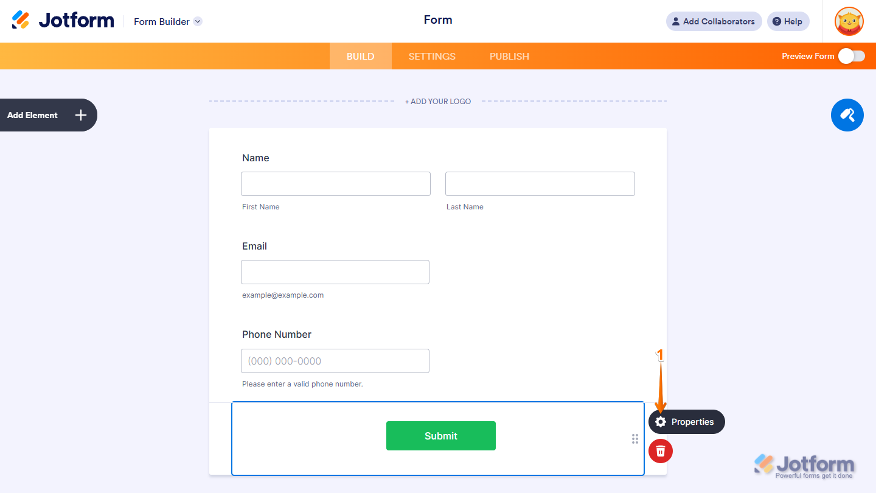Enable the Preview Form toggle

(x=852, y=55)
